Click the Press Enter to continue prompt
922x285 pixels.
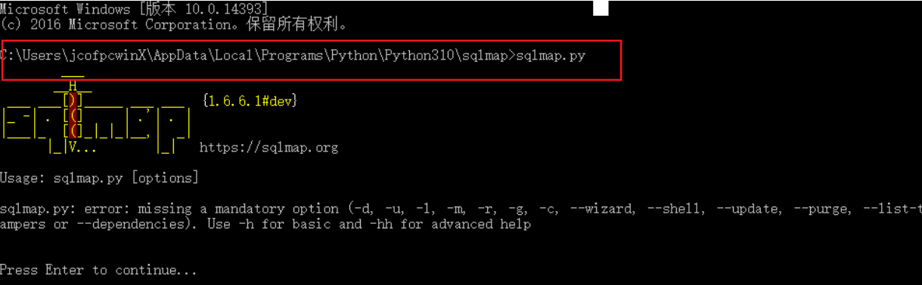click(98, 270)
